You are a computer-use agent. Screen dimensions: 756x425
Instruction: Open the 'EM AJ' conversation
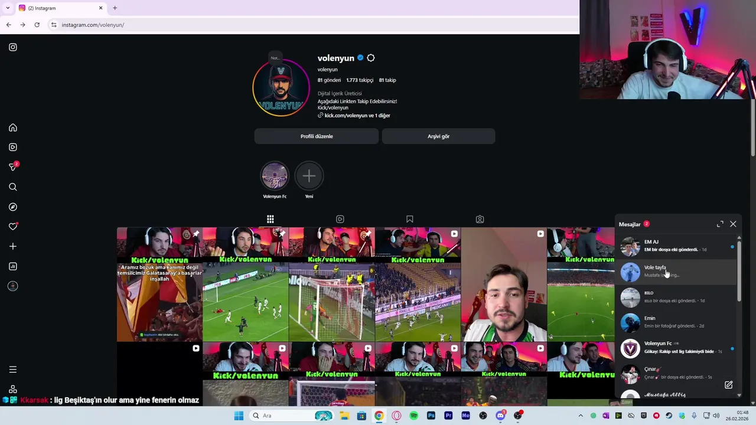click(676, 246)
